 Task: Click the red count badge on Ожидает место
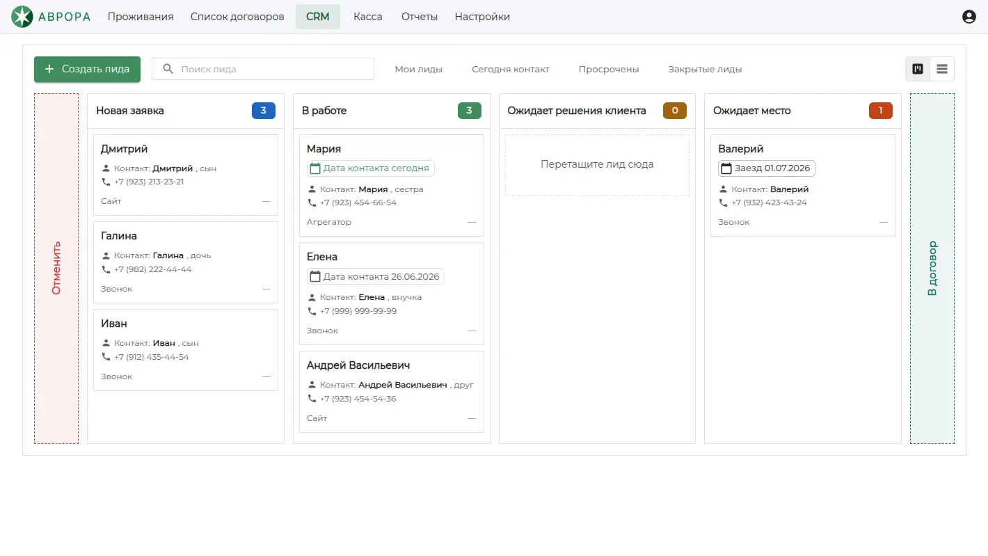coord(881,111)
